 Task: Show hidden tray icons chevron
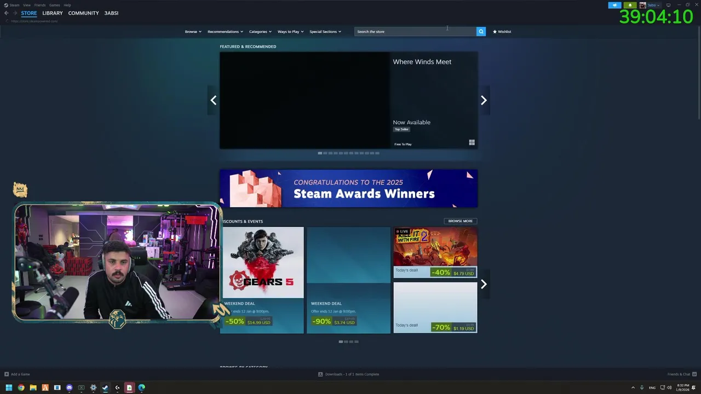[x=633, y=387]
